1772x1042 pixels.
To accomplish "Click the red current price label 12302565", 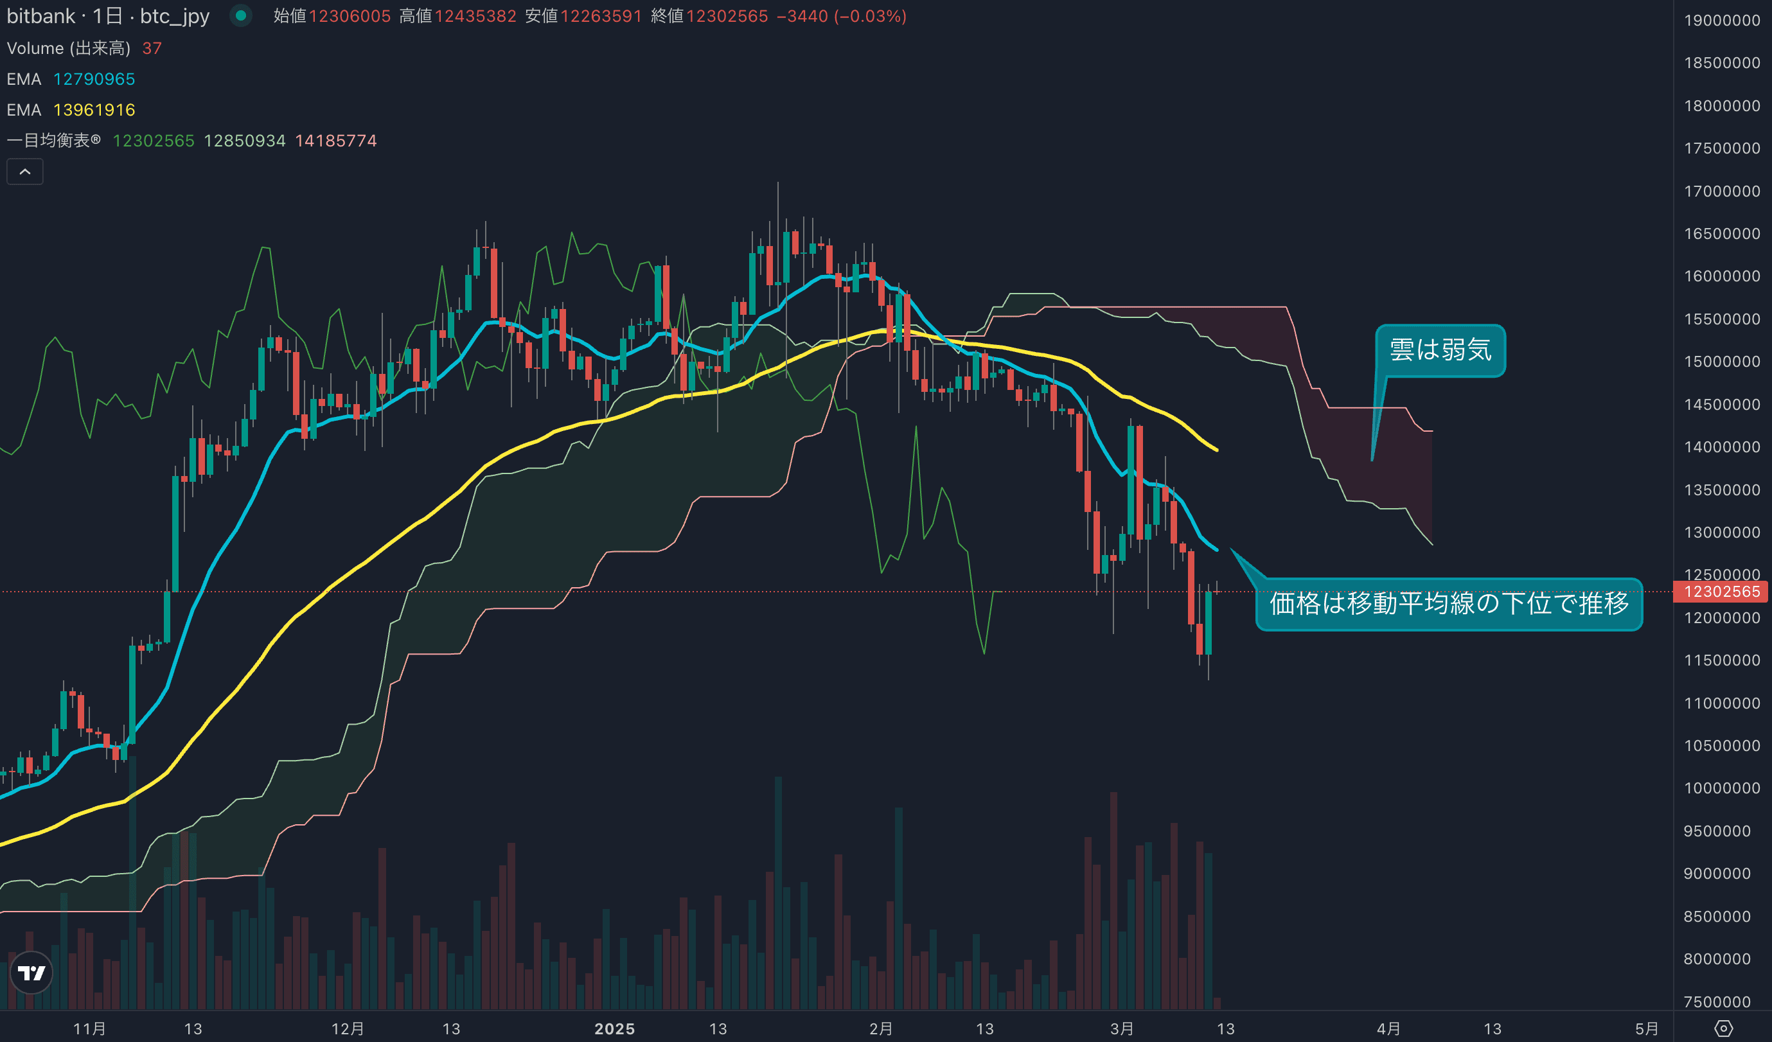I will tap(1721, 592).
